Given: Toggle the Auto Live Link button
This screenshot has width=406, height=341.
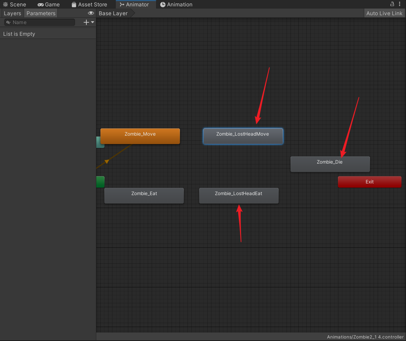Looking at the screenshot, I should 384,13.
